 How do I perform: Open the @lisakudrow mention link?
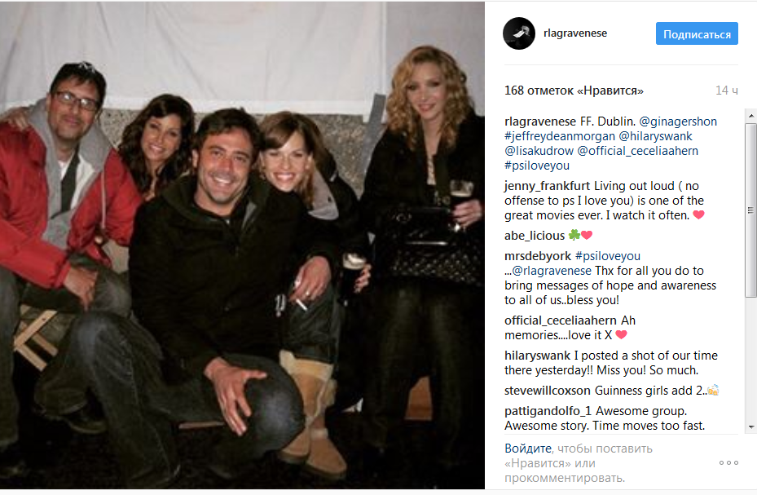point(539,151)
